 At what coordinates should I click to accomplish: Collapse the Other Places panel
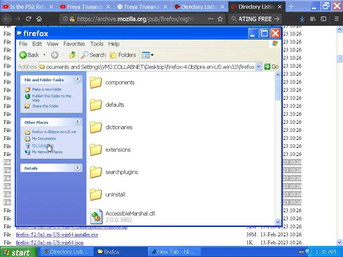pos(77,122)
